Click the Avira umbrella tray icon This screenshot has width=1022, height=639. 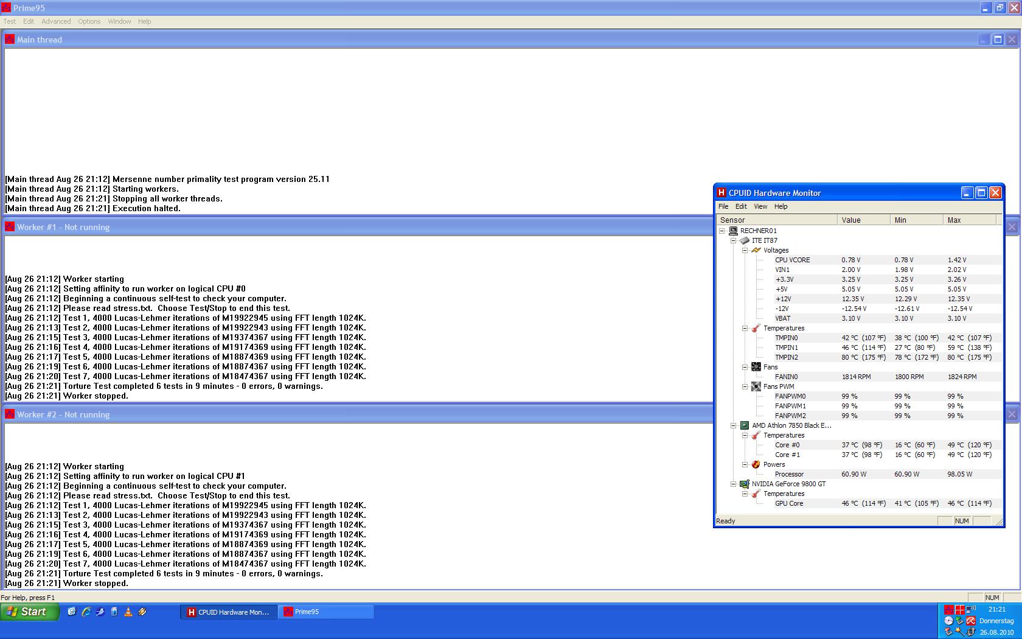[971, 621]
